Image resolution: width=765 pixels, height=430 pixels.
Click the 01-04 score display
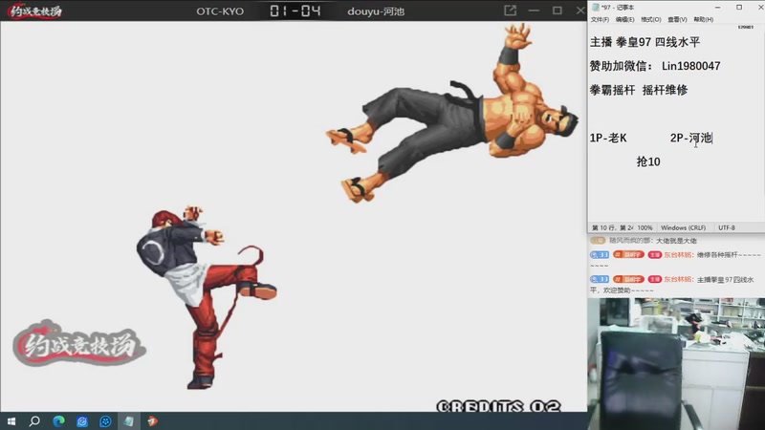click(x=295, y=11)
